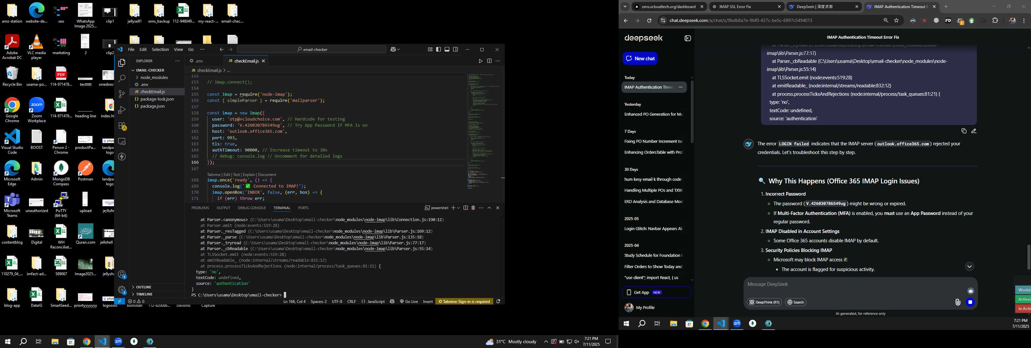This screenshot has height=348, width=1031.
Task: Click the email-checker command center search box
Action: [x=312, y=49]
